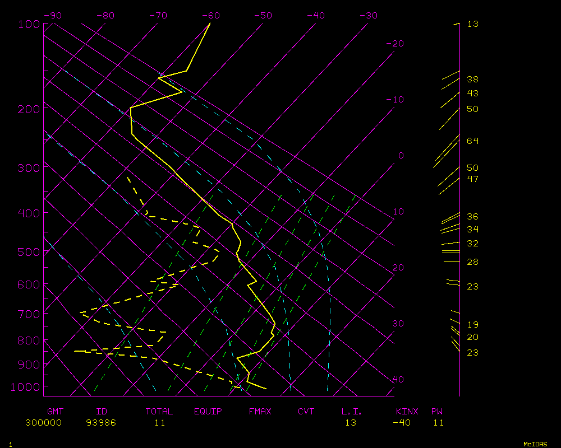Select the 100 pressure level label
The height and width of the screenshot is (448, 561).
coord(27,24)
